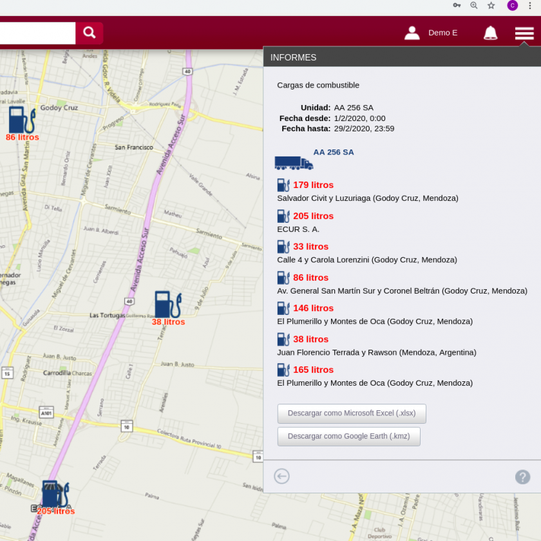Open the hamburger main menu
The image size is (541, 541).
[x=524, y=33]
